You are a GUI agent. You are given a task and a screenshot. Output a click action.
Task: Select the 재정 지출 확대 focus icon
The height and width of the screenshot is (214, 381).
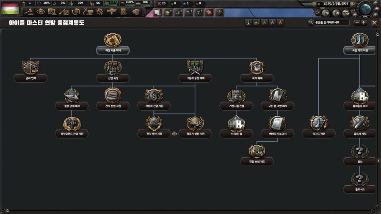click(x=113, y=40)
